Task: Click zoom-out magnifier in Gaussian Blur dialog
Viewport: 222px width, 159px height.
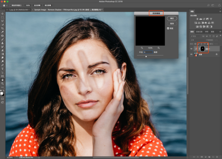Action: click(x=142, y=48)
